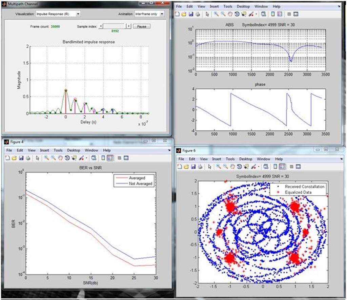Open the Insert Legend icon in Figure 4
347x300 pixels.
pos(109,158)
